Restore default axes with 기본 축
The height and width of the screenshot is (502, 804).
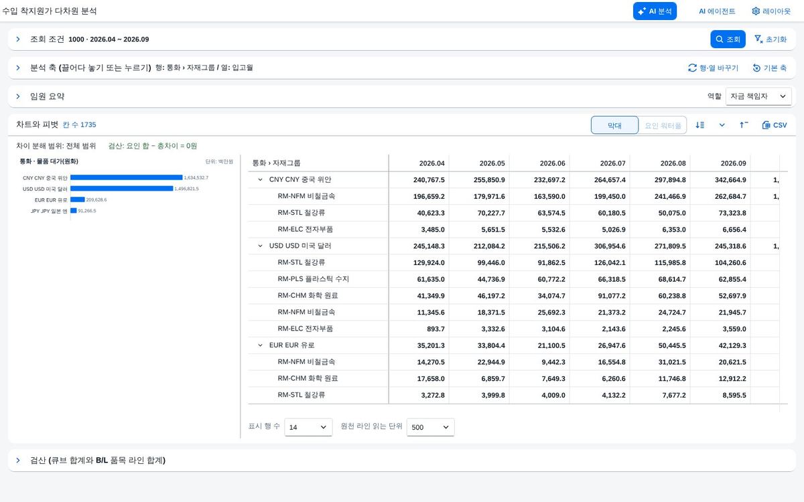click(769, 68)
